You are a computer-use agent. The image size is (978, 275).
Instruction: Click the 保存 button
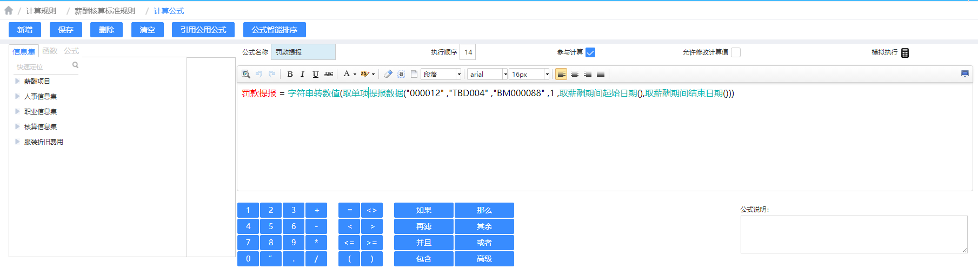pyautogui.click(x=66, y=30)
